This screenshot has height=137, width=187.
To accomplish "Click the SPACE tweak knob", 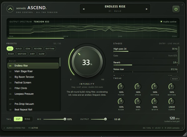I will [138, 86].
